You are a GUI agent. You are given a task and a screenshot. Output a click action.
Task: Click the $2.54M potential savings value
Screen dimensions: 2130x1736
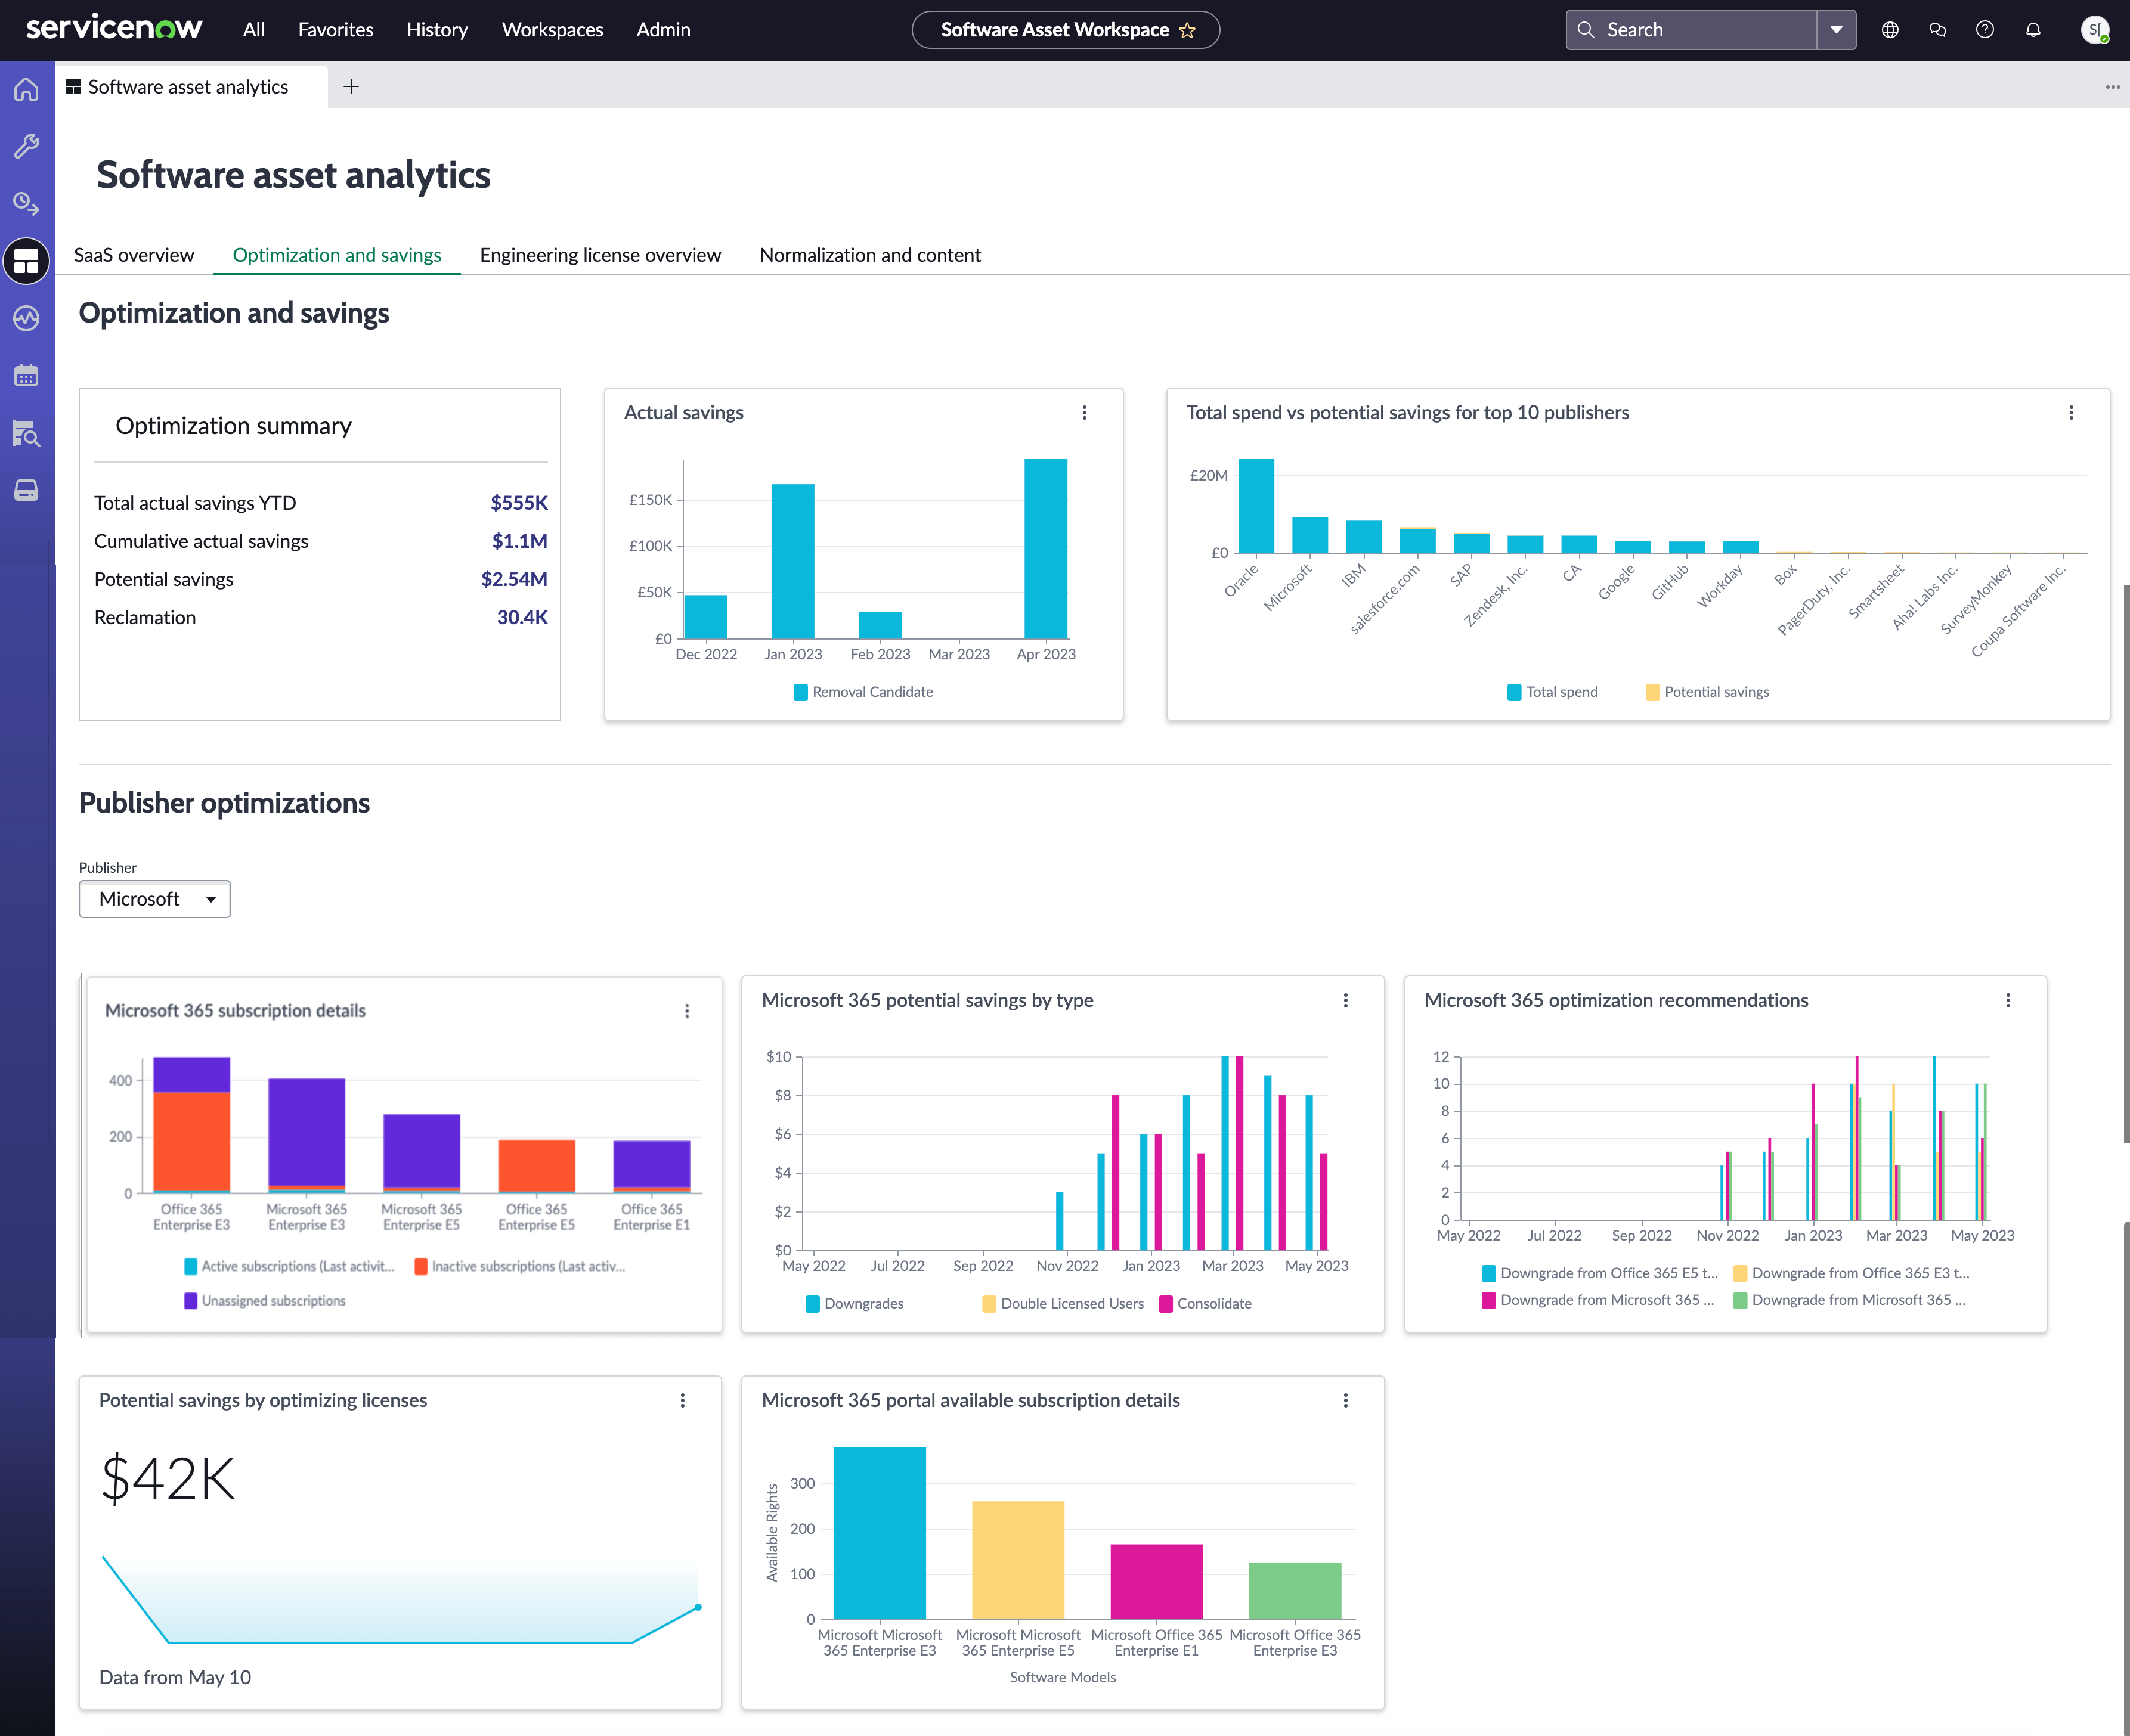coord(514,579)
